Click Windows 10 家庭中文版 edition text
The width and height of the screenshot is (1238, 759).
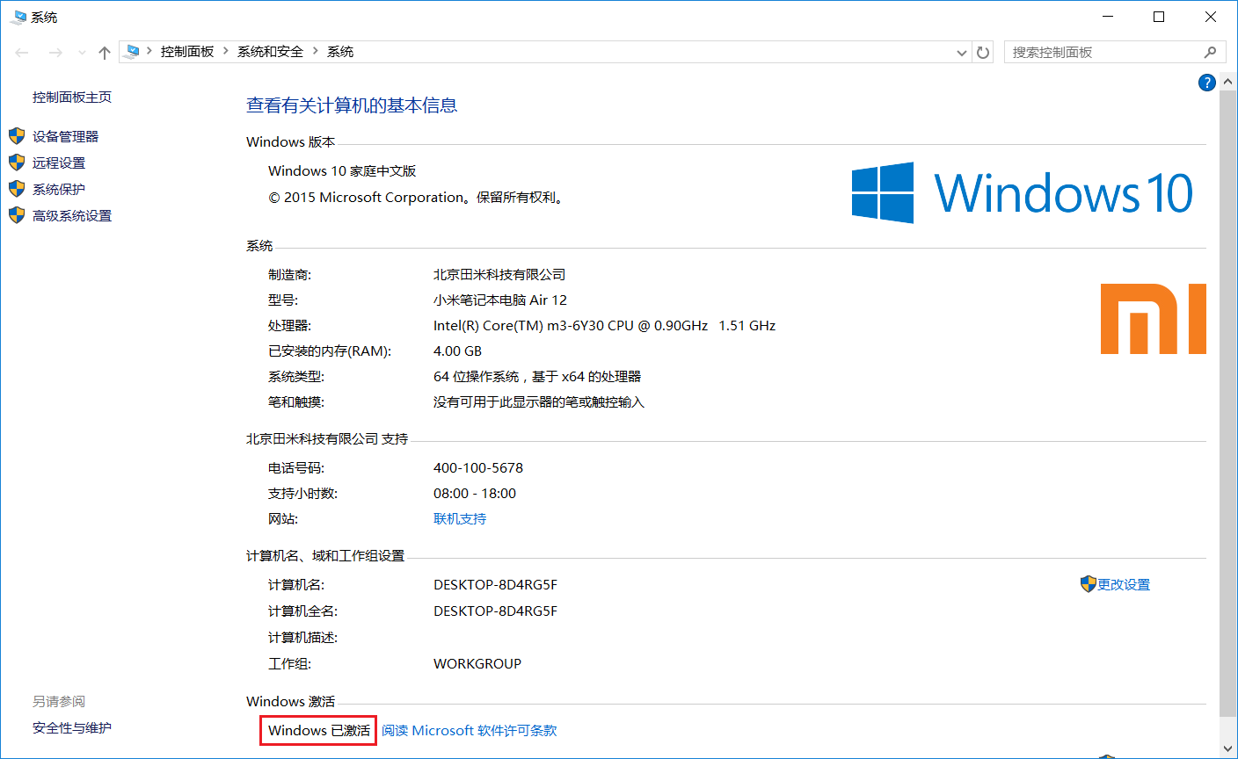tap(342, 171)
